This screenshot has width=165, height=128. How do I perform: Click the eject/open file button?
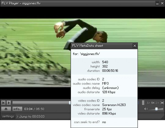pos(6,109)
